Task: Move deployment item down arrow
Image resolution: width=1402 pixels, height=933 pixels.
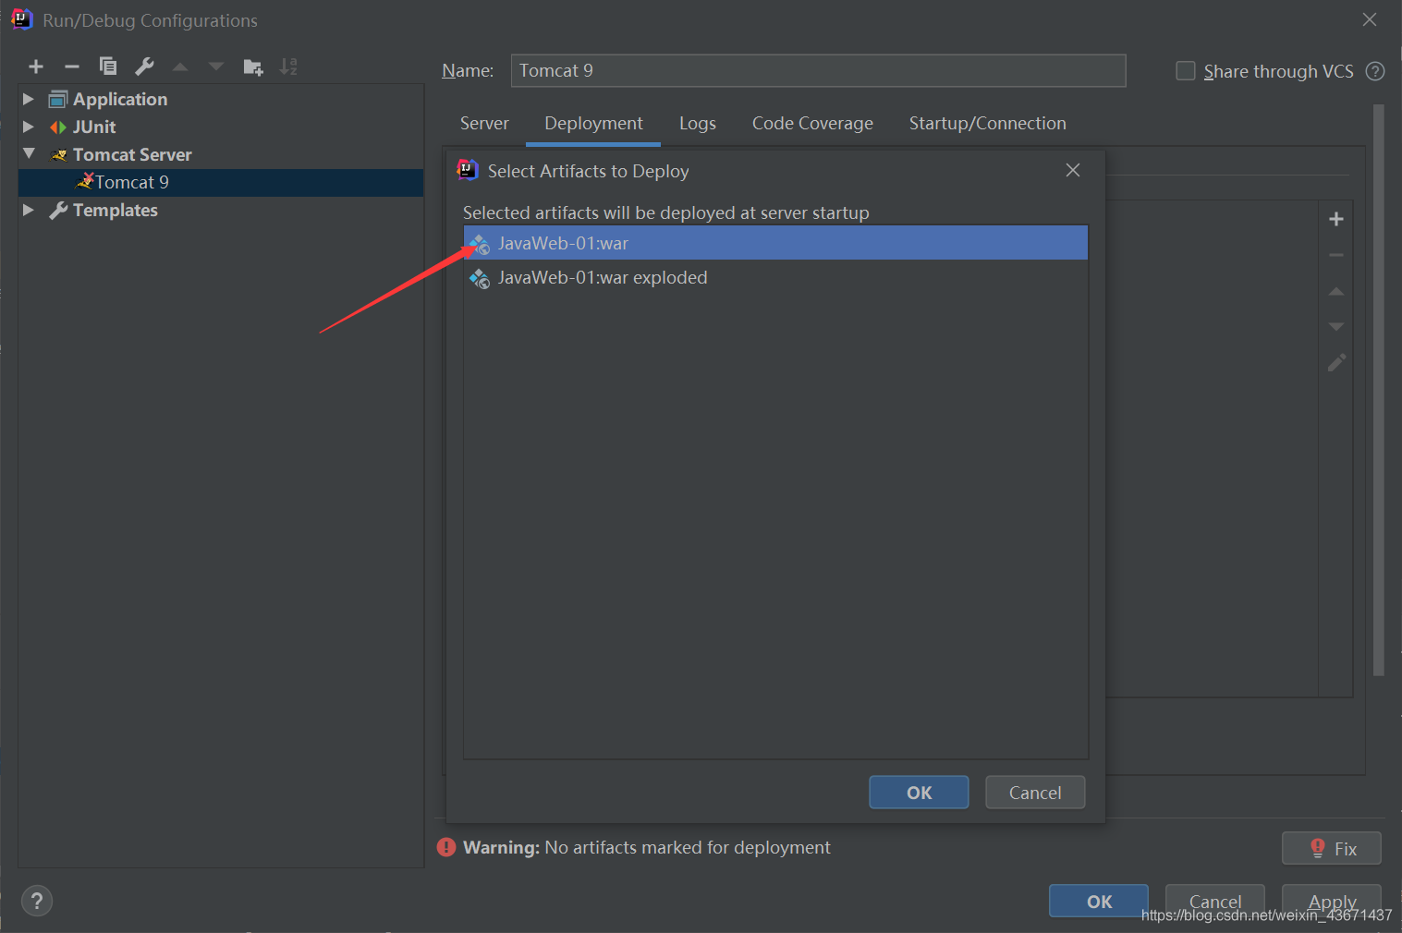Action: pos(1336,327)
